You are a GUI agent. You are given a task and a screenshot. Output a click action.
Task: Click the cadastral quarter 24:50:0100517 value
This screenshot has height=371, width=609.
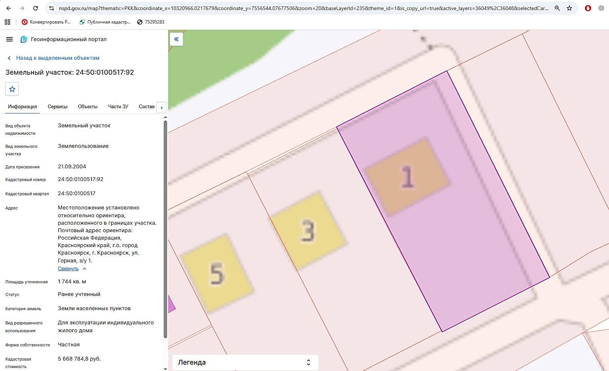[x=77, y=193]
